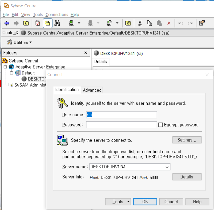Image resolution: width=214 pixels, height=210 pixels.
Task: Open the Tools menu
Action: pyautogui.click(x=38, y=15)
